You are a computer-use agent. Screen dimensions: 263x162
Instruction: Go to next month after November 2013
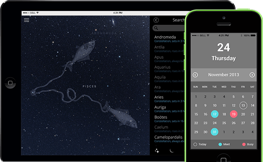pos(252,75)
